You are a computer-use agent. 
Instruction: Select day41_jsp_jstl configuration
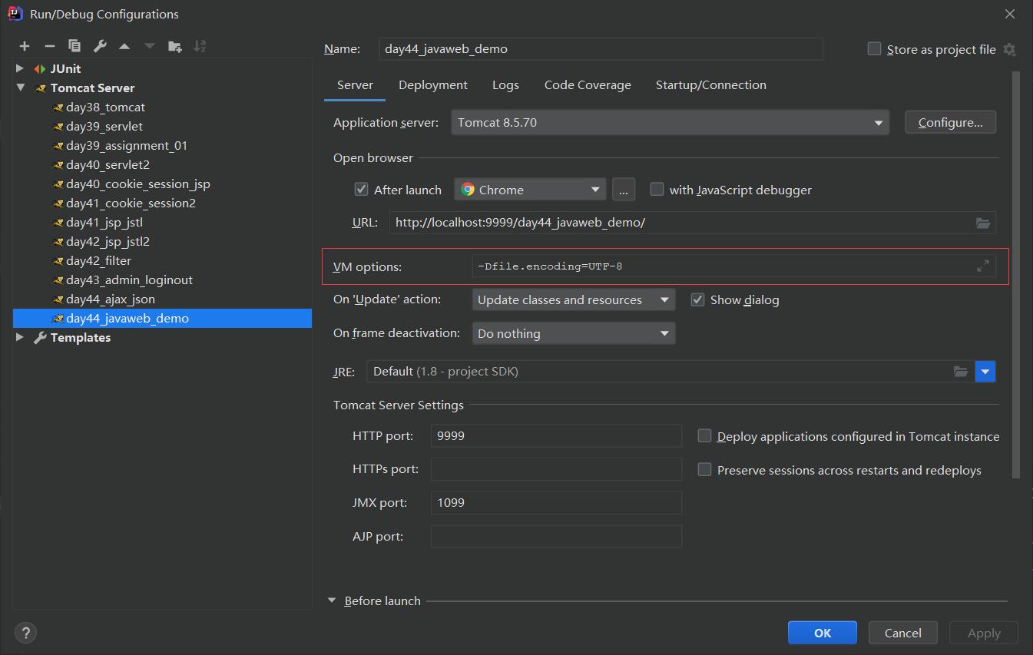[x=104, y=222]
